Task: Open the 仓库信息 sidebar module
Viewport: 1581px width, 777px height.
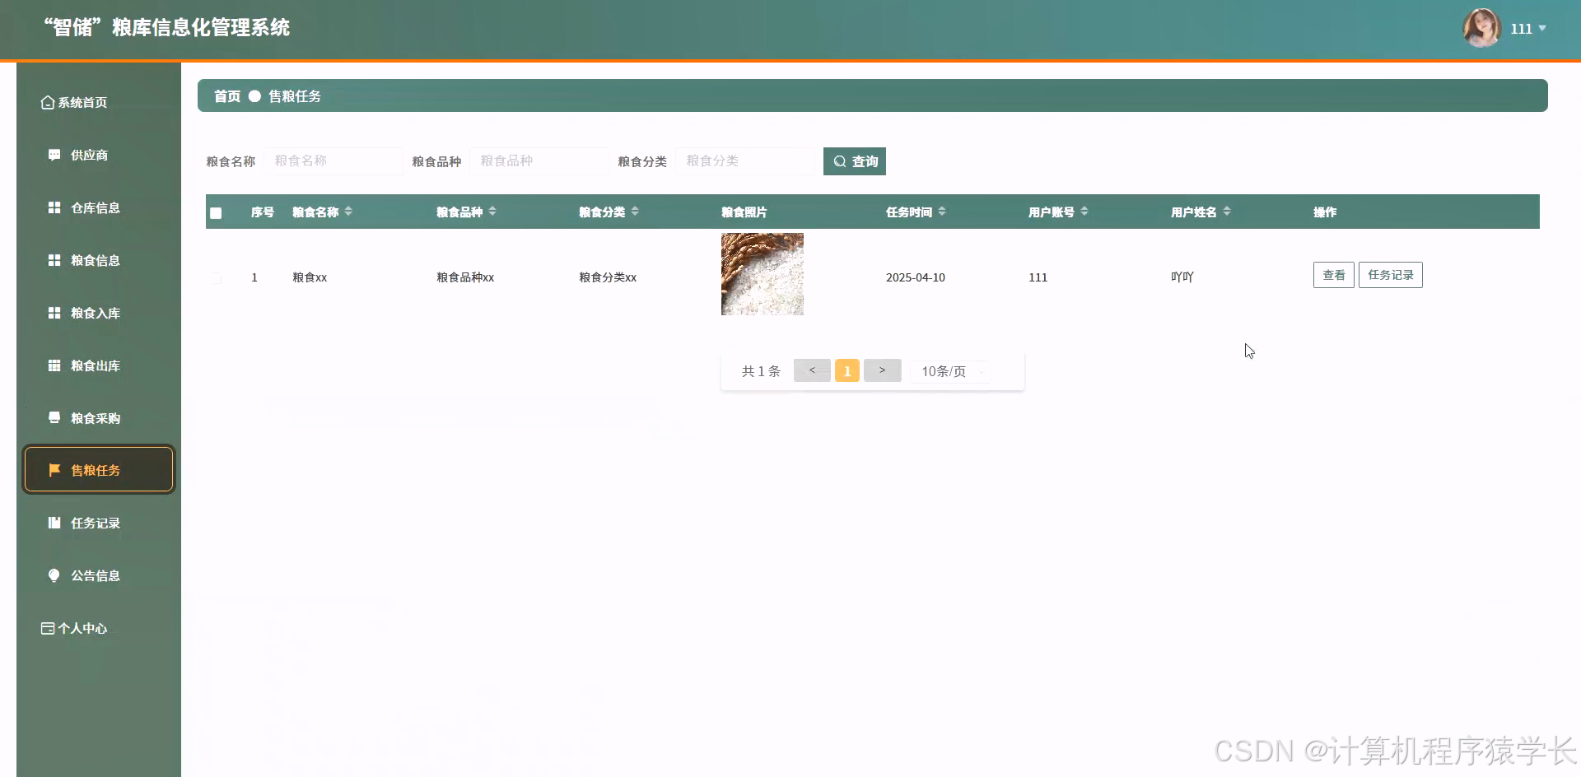Action: coord(92,207)
